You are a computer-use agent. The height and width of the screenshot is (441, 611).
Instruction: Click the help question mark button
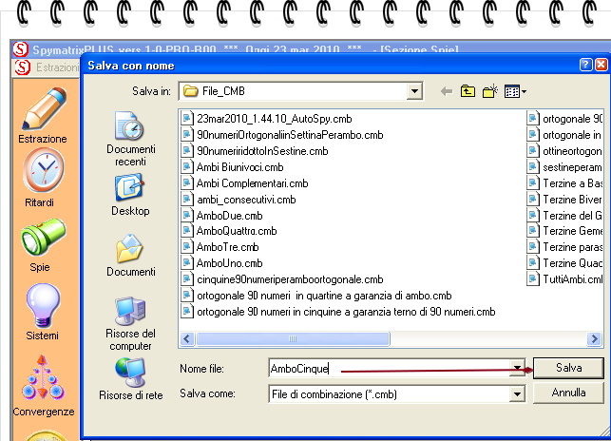[585, 65]
